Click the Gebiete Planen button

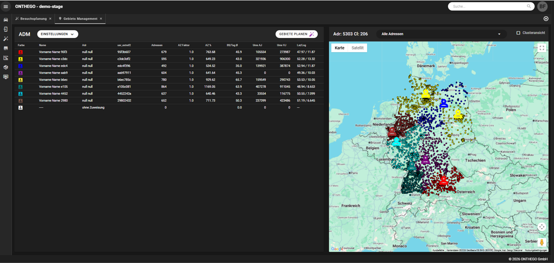(x=296, y=34)
